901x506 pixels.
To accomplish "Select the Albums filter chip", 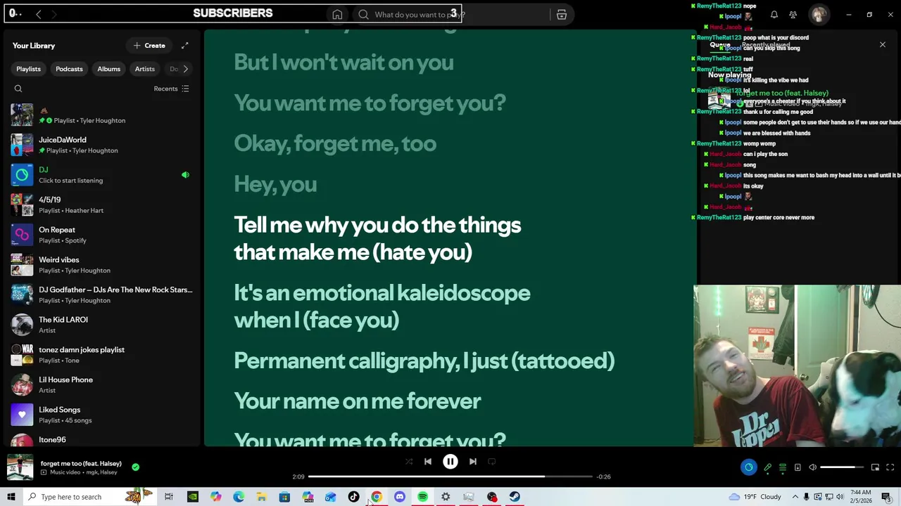I will (108, 69).
